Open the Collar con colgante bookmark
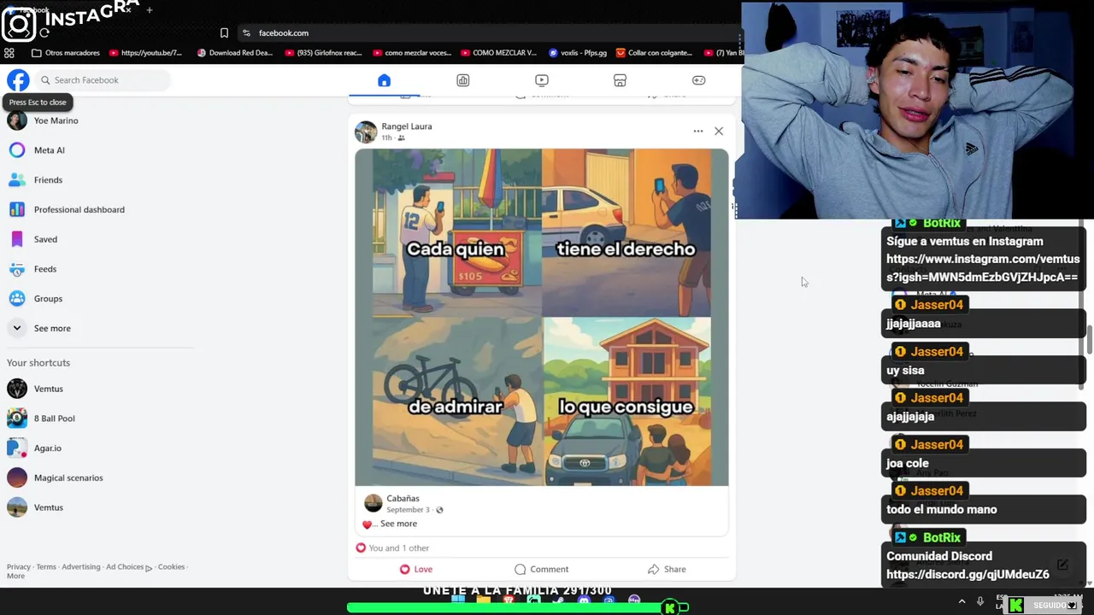 (655, 53)
